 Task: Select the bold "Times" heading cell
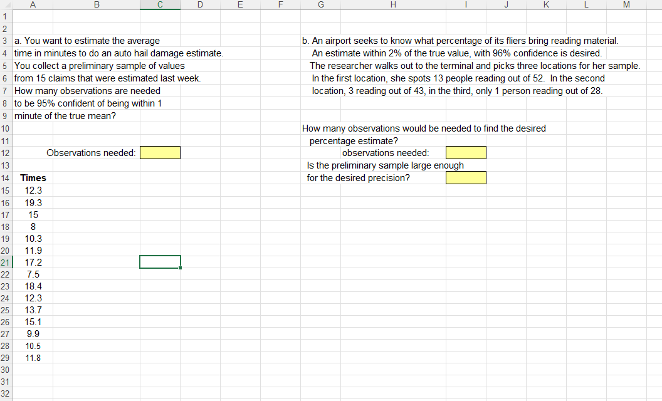[x=33, y=178]
